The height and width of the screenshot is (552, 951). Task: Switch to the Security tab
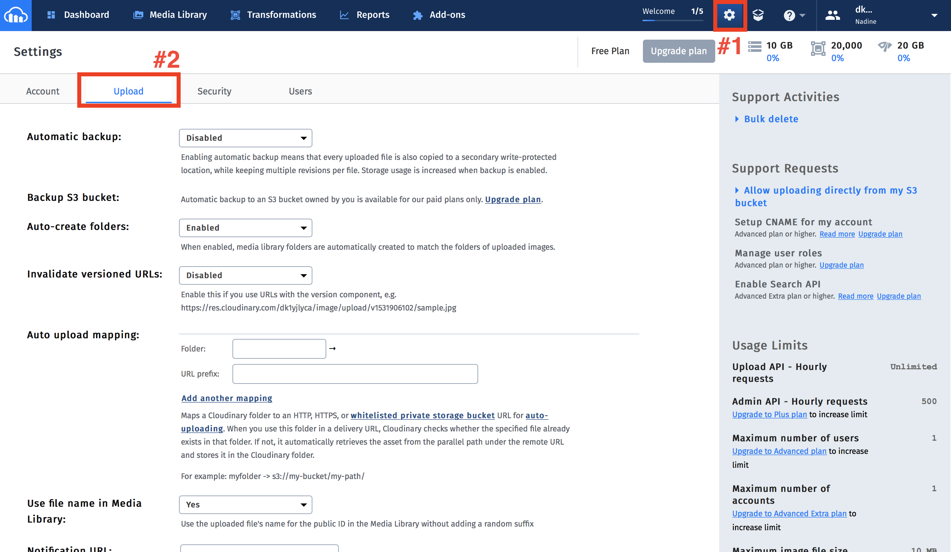(214, 91)
